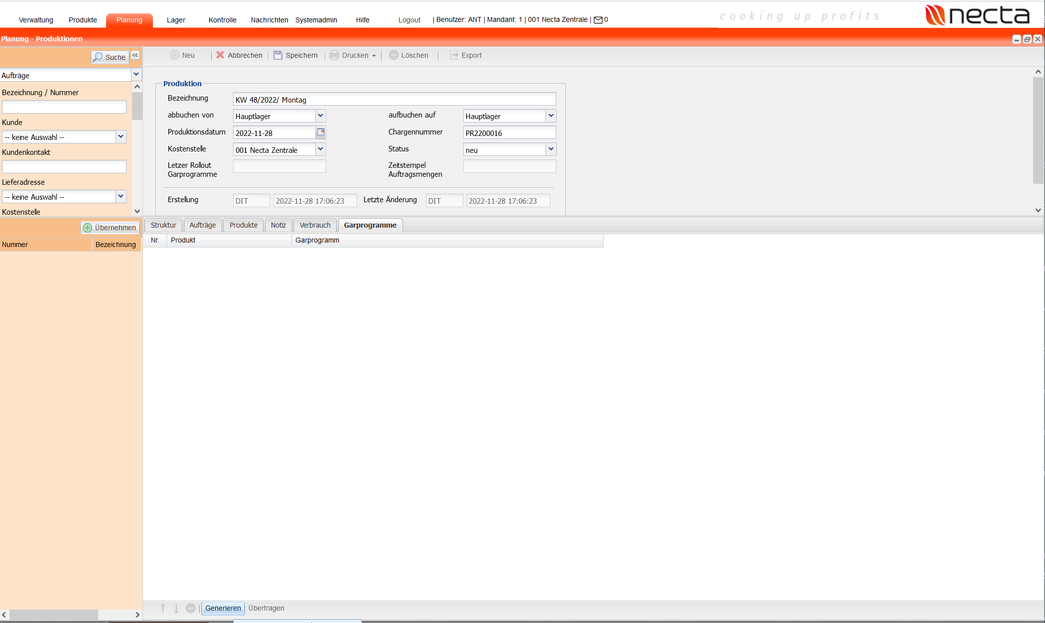Image resolution: width=1045 pixels, height=623 pixels.
Task: Click the mail envelope icon in header
Action: tap(598, 20)
